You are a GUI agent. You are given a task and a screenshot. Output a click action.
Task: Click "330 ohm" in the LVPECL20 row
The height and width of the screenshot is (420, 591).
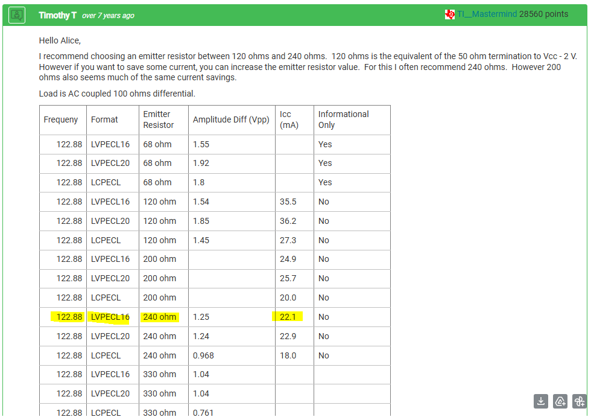[159, 393]
